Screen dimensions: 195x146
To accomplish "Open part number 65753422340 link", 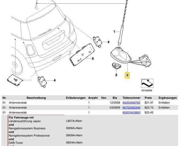I will (x=131, y=108).
